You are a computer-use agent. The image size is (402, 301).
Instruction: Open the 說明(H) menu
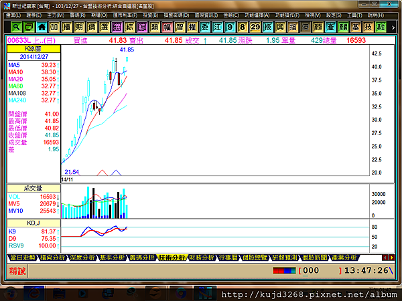click(x=376, y=15)
